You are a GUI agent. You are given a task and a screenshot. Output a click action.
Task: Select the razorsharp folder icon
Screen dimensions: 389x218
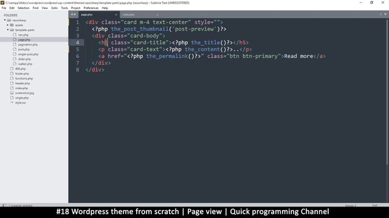click(x=9, y=20)
